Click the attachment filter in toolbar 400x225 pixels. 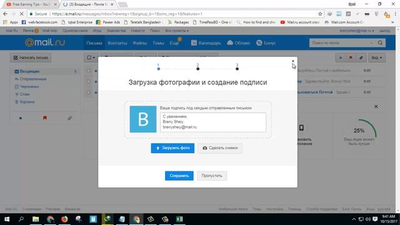click(x=361, y=57)
